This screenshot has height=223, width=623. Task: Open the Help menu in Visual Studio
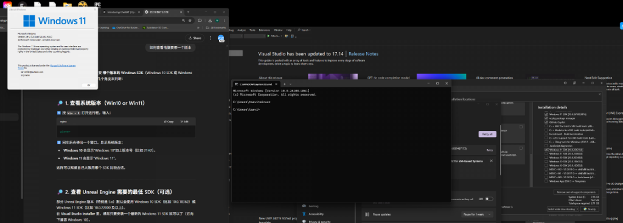click(289, 30)
